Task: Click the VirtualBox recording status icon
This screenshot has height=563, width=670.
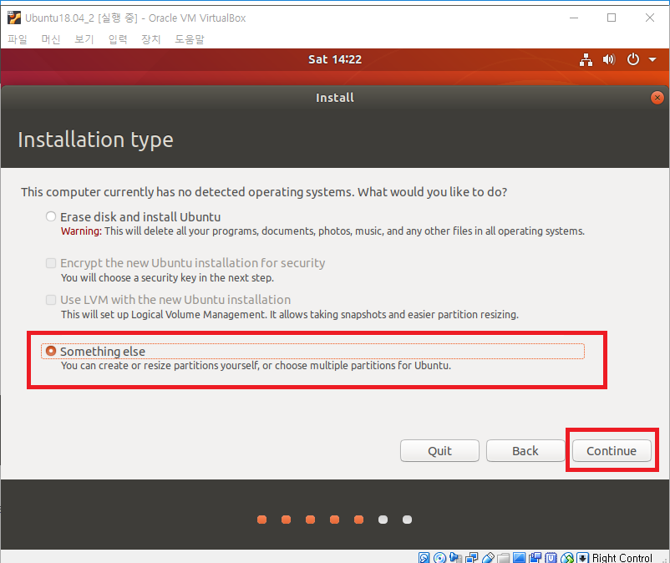Action: [535, 557]
